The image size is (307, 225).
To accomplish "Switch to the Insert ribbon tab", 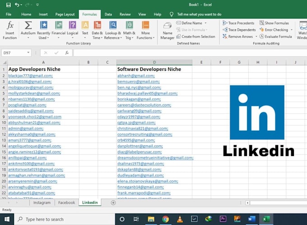I will click(43, 14).
